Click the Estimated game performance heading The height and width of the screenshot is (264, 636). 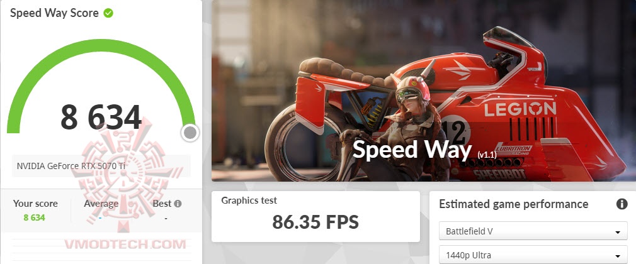click(x=513, y=204)
